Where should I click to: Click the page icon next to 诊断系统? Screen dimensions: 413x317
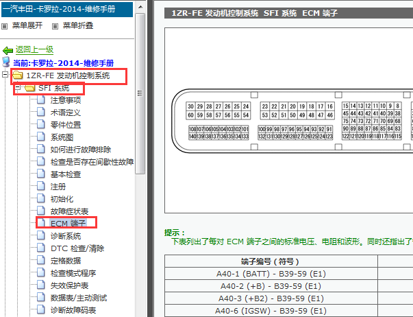(41, 236)
